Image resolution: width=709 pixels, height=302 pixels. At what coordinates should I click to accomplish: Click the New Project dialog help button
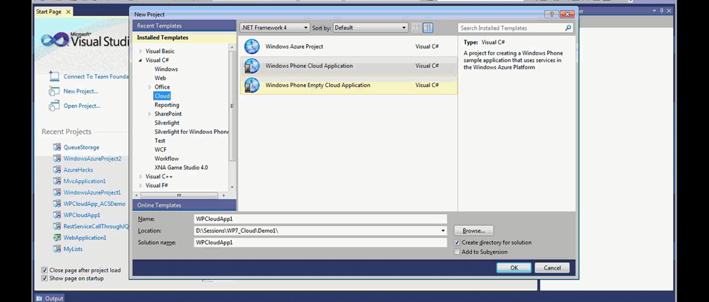click(x=551, y=15)
